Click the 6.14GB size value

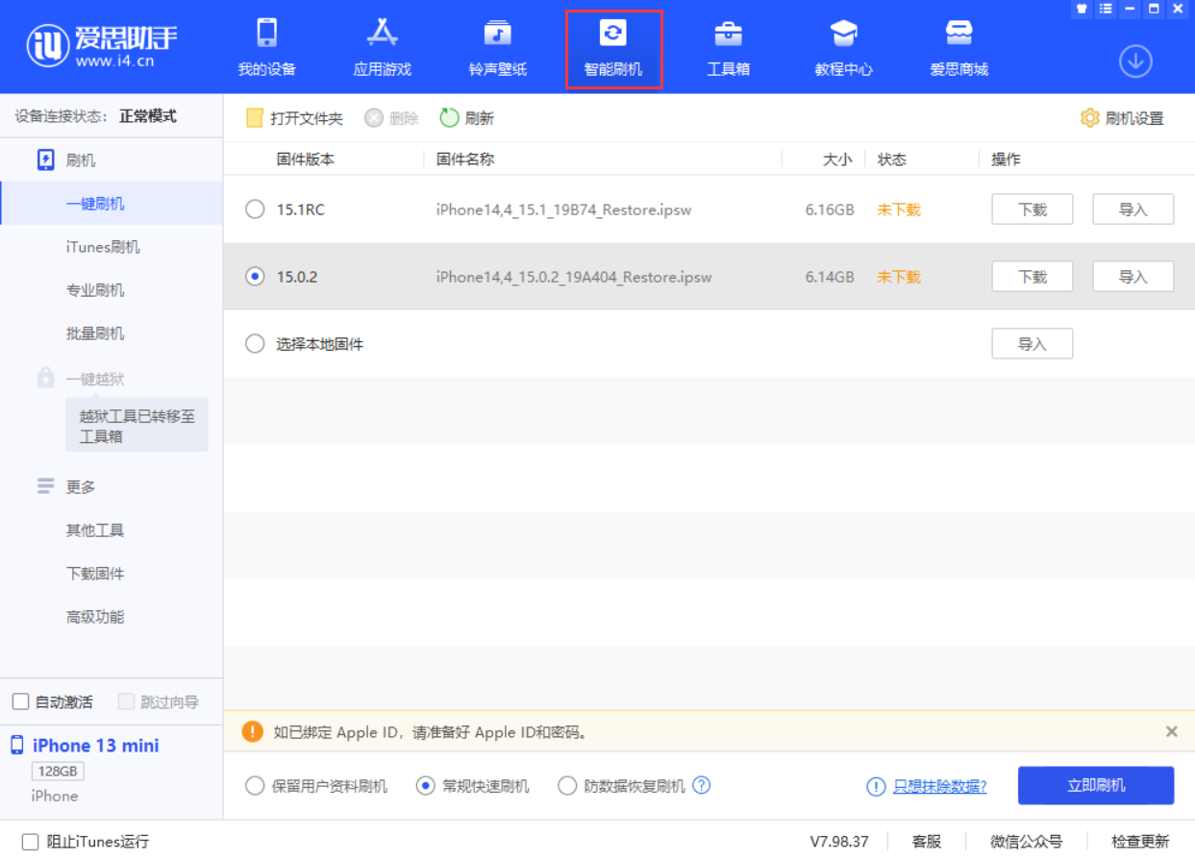[830, 277]
